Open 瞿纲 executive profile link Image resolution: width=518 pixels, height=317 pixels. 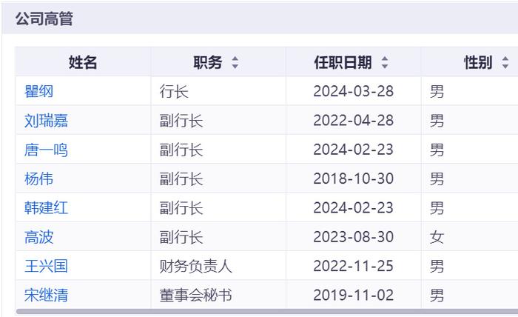[x=39, y=92]
